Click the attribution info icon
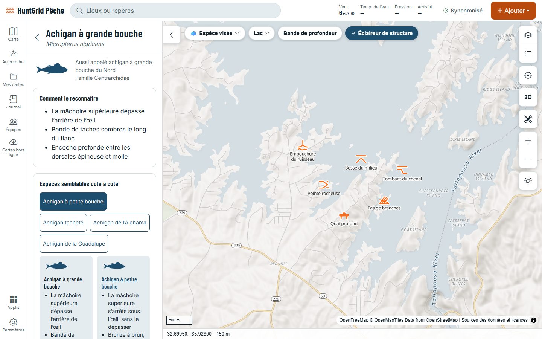 (534, 320)
